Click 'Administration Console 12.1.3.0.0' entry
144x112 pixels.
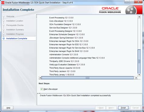63,55
